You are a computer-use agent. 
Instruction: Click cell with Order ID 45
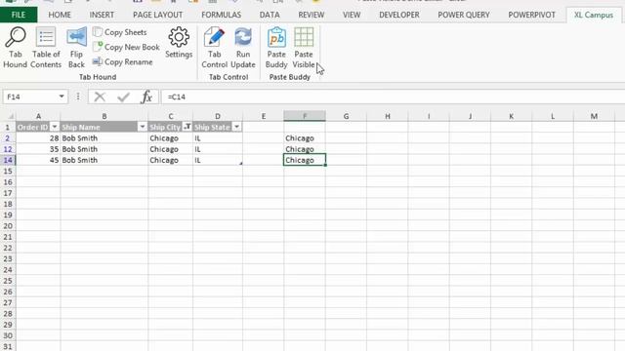(x=38, y=160)
